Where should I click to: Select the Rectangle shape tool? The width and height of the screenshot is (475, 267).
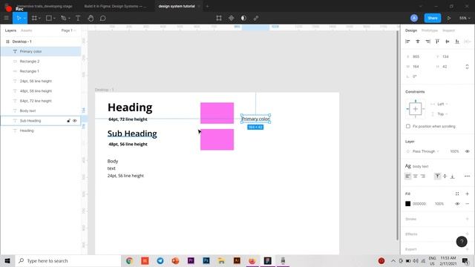48,18
